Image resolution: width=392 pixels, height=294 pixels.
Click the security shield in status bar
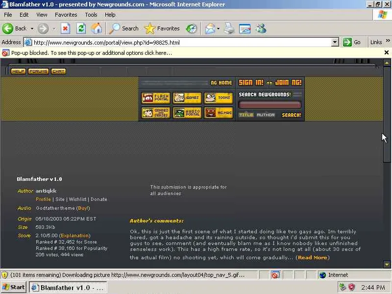[4, 275]
